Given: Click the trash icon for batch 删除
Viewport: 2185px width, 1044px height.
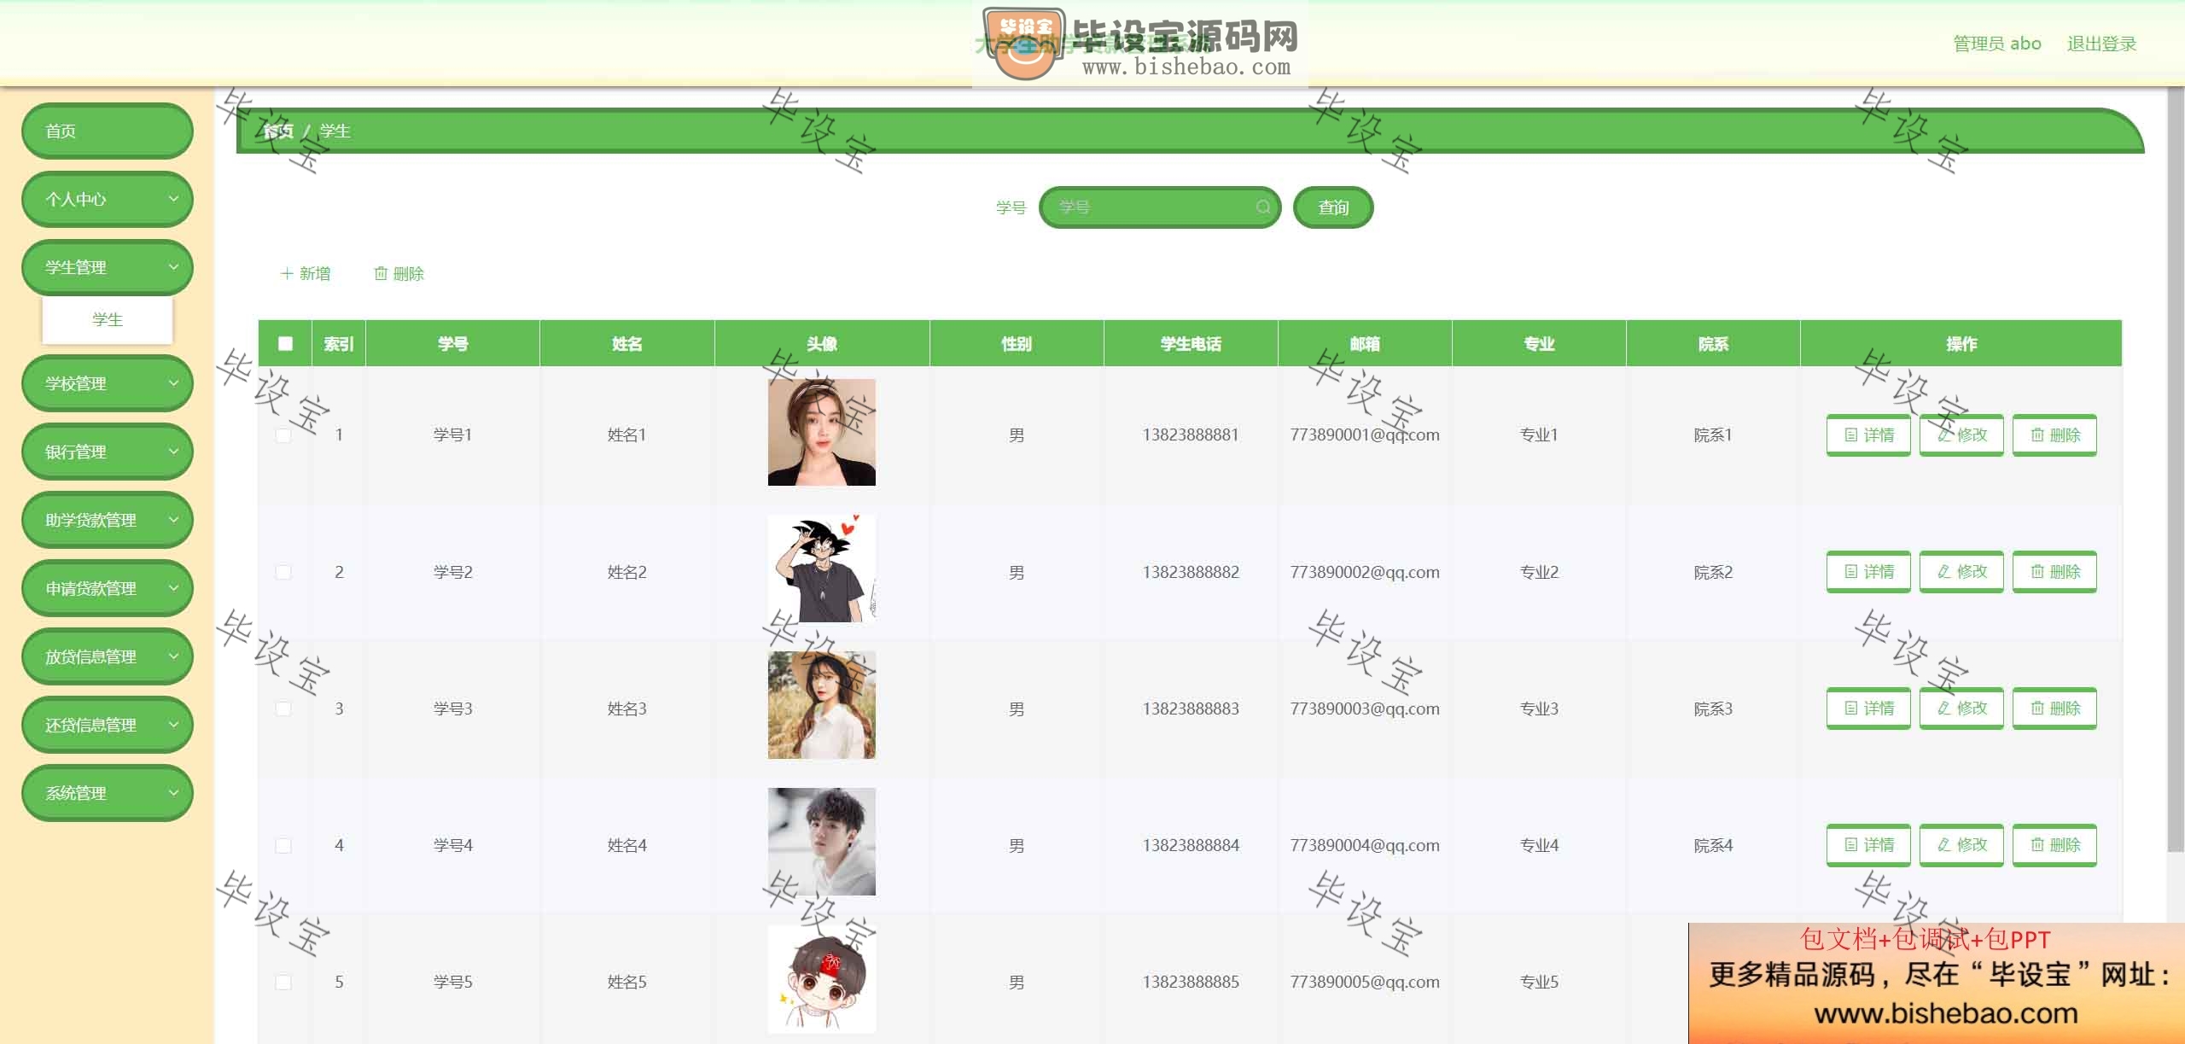Looking at the screenshot, I should (x=381, y=274).
